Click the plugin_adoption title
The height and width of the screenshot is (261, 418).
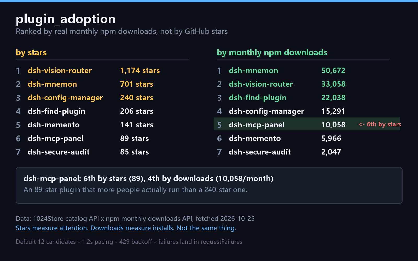66,19
